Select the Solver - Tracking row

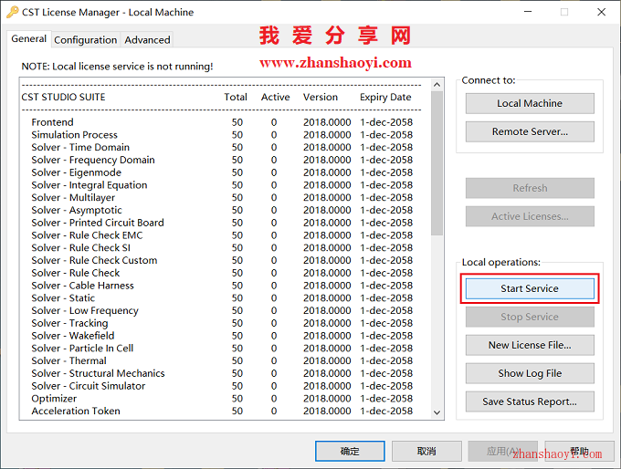(x=222, y=323)
